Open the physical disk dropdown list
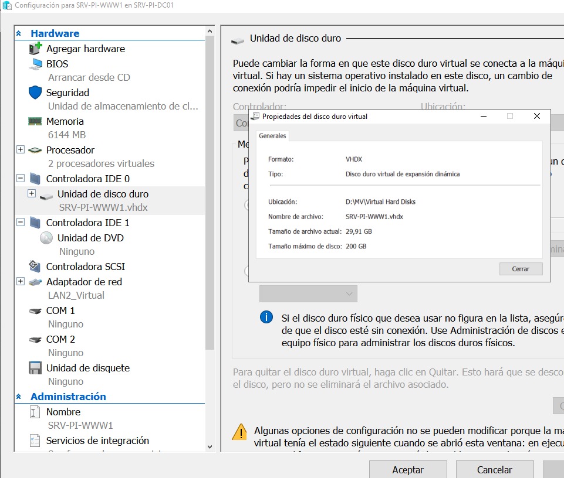Image resolution: width=564 pixels, height=478 pixels. tap(308, 293)
